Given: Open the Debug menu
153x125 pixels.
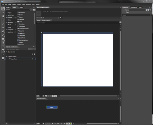Looking at the screenshot, I should 37,5.
